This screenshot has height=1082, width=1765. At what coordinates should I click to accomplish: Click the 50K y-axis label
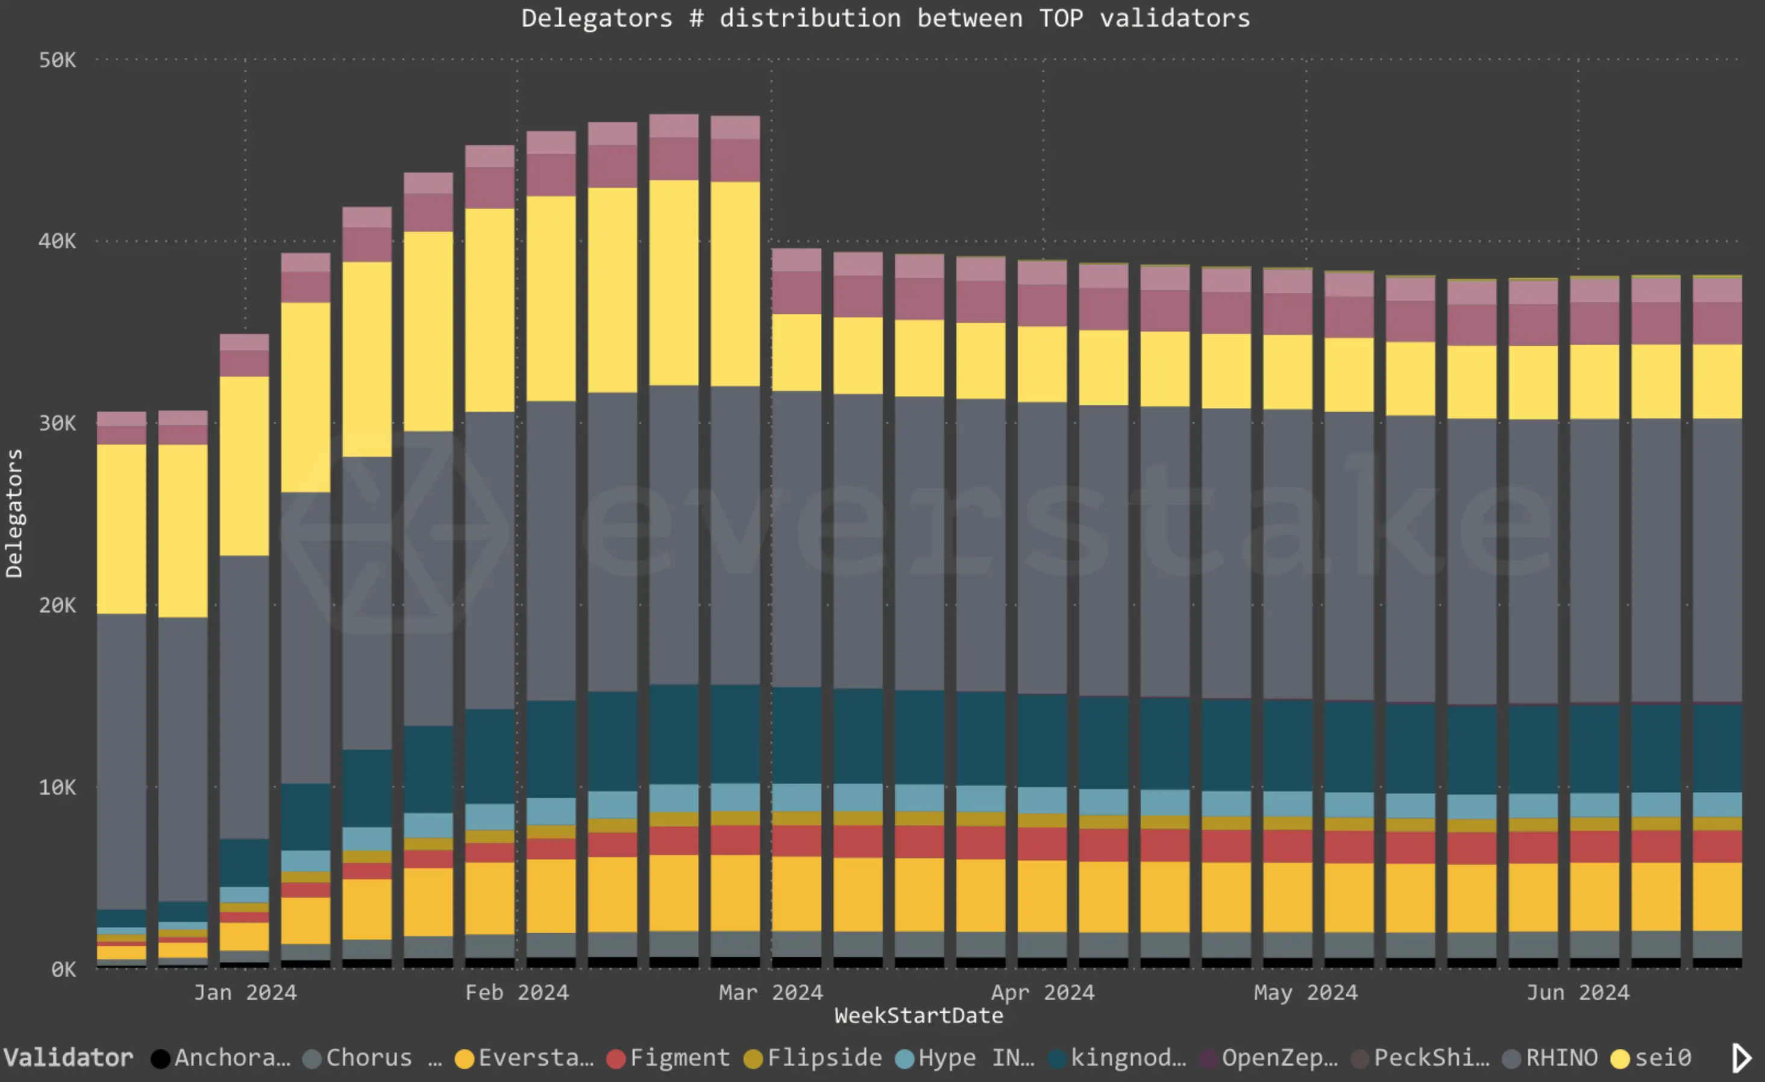(x=57, y=60)
